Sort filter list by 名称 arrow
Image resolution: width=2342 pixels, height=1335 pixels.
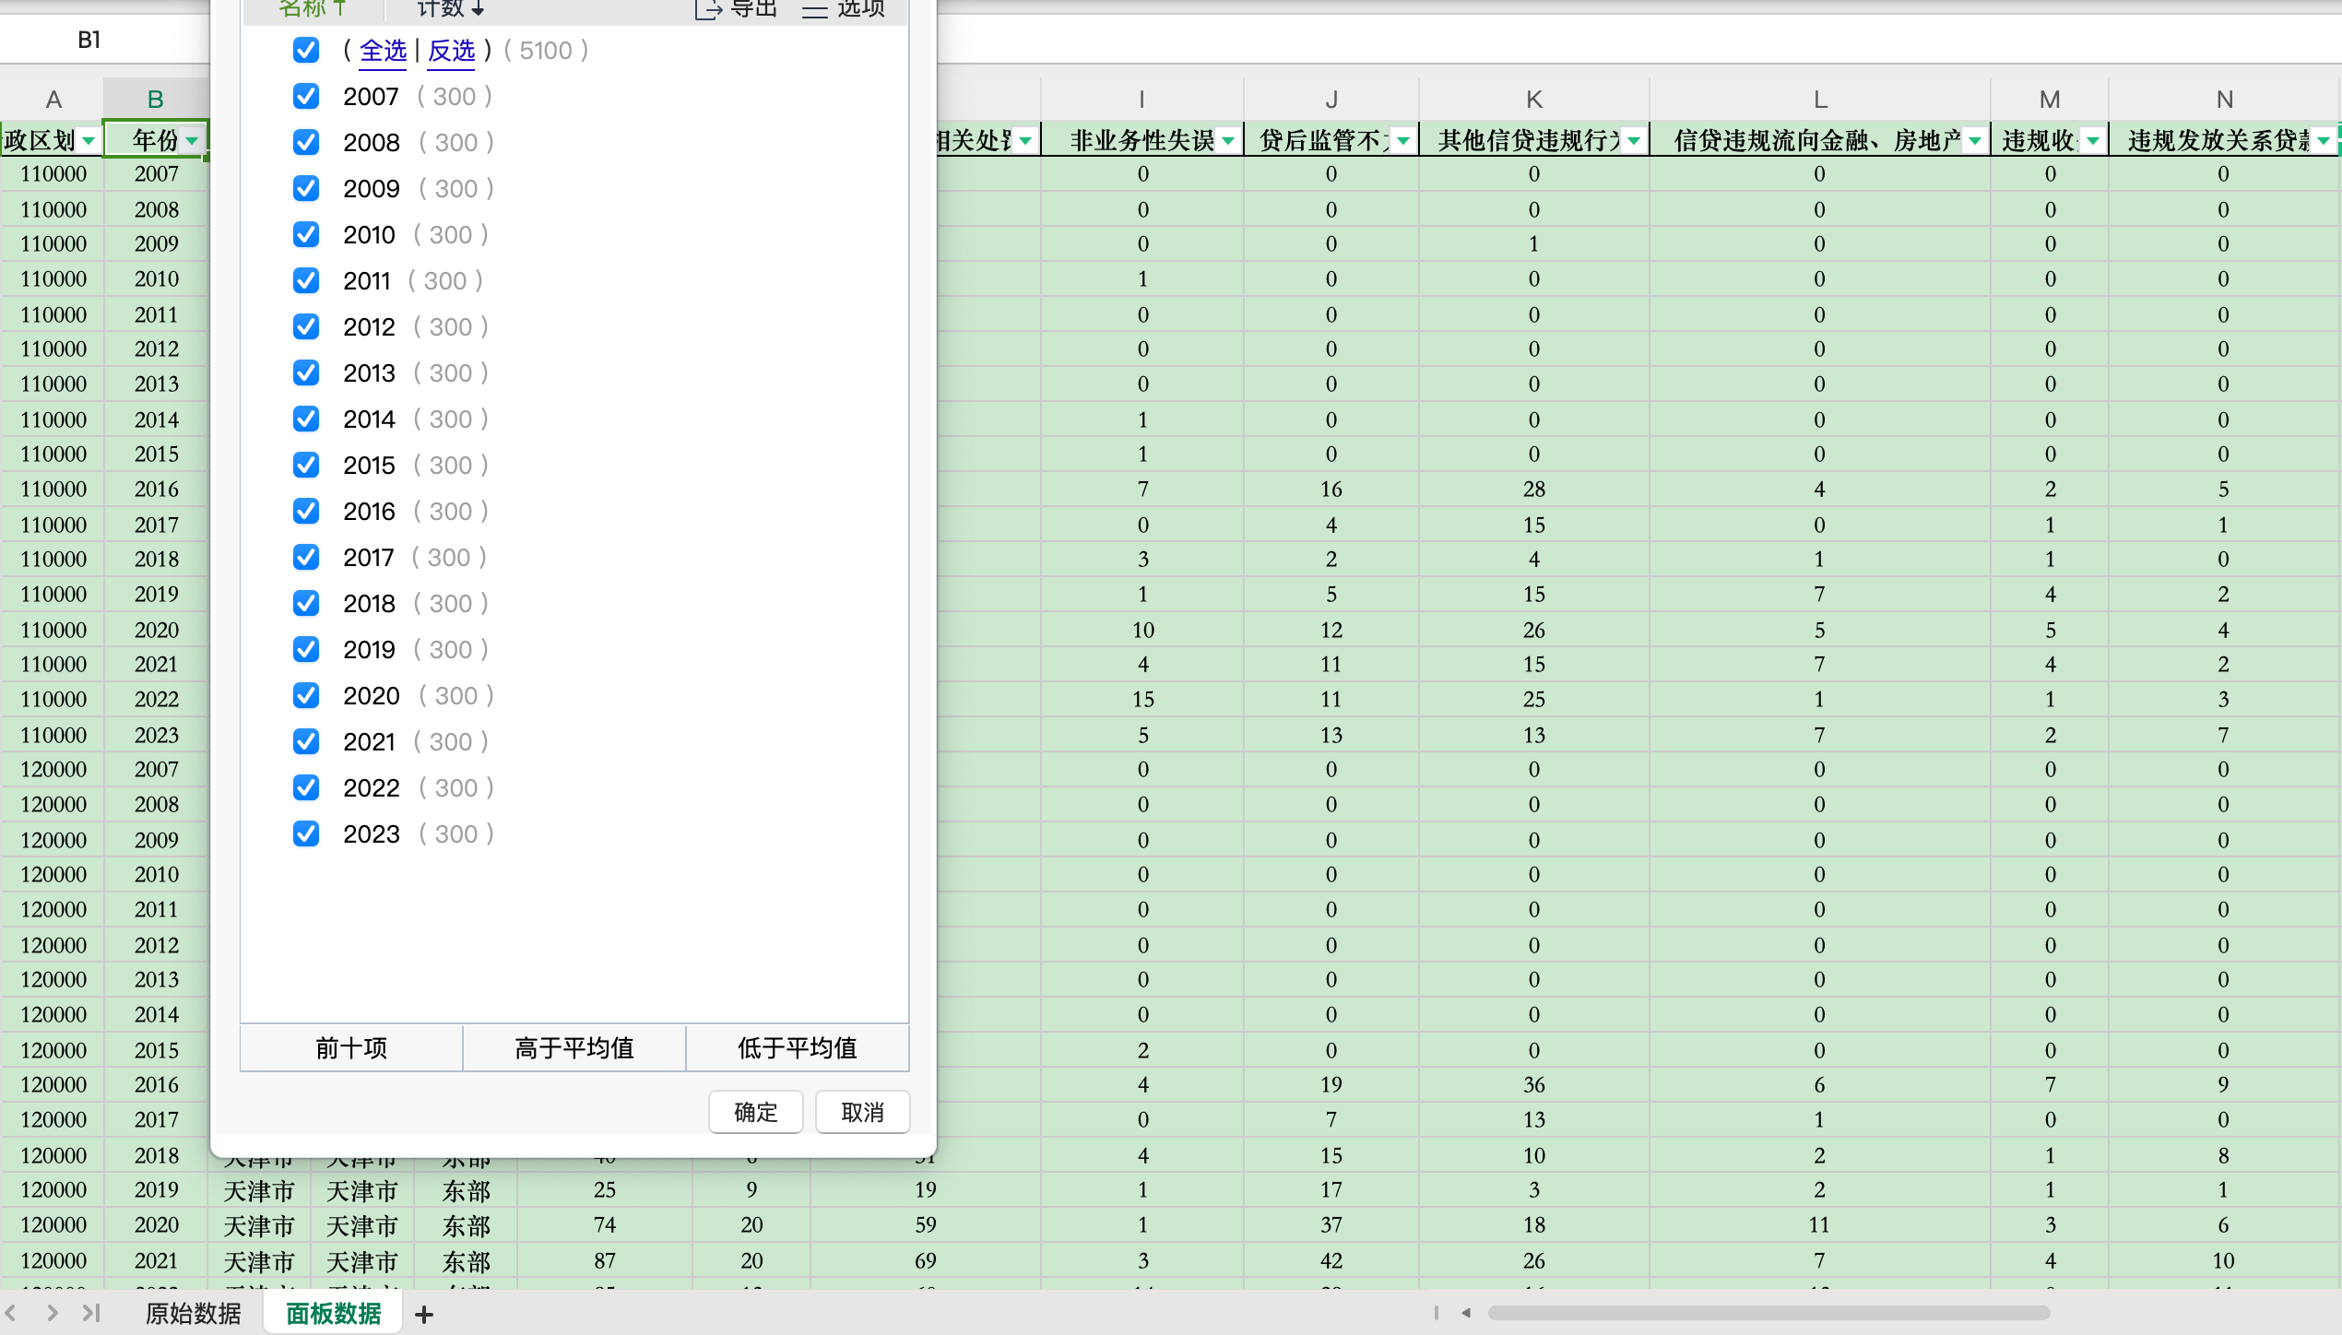click(x=339, y=8)
